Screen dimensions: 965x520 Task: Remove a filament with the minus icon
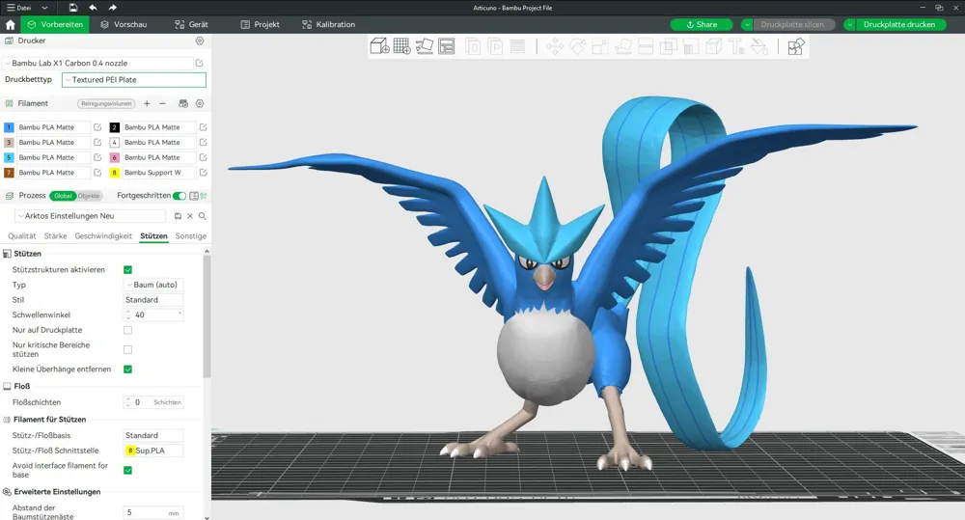coord(162,103)
